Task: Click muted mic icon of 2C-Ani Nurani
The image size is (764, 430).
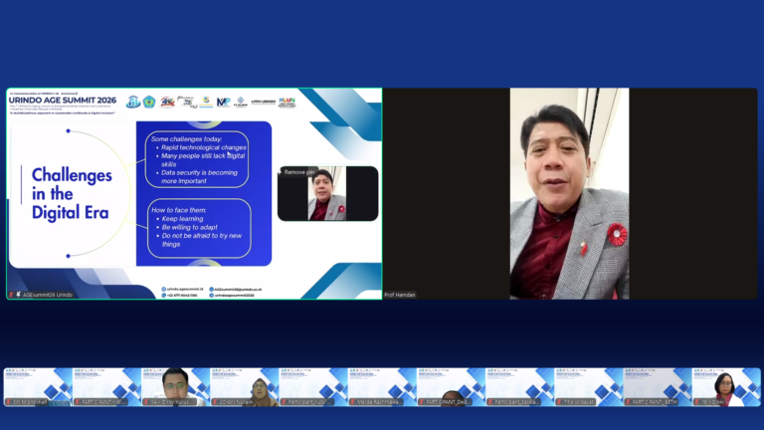Action: click(x=215, y=402)
